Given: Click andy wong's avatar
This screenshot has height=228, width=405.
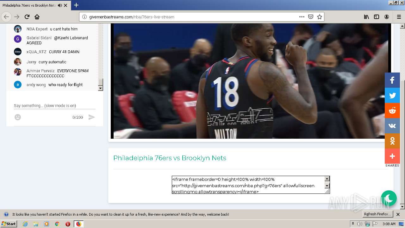Looking at the screenshot, I should [x=18, y=85].
